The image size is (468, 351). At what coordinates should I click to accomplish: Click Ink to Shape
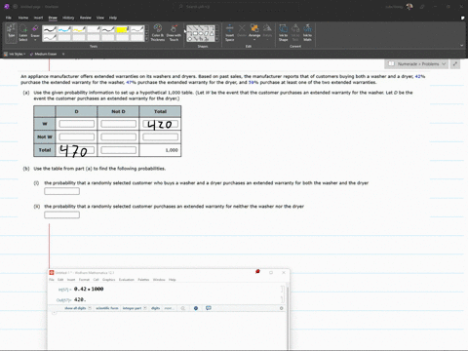(x=283, y=32)
